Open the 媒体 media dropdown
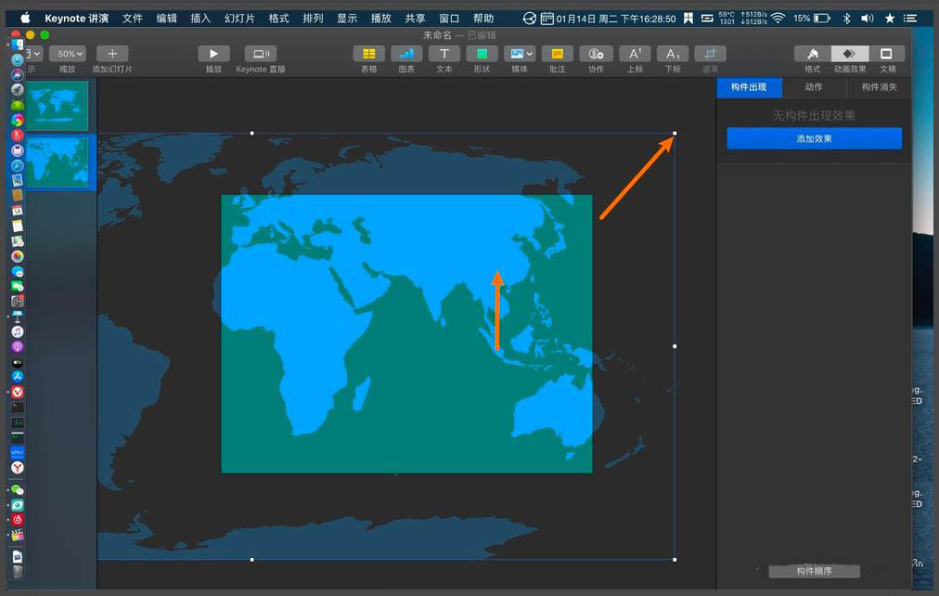 click(x=520, y=54)
